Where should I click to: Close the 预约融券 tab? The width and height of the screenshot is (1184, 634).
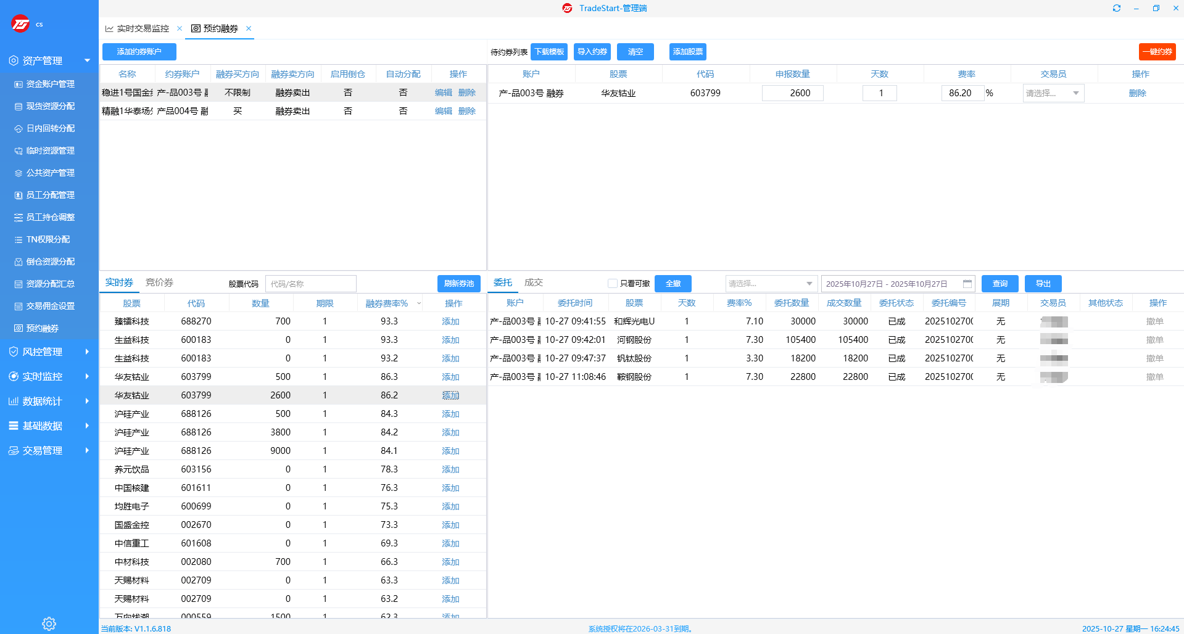pyautogui.click(x=249, y=28)
